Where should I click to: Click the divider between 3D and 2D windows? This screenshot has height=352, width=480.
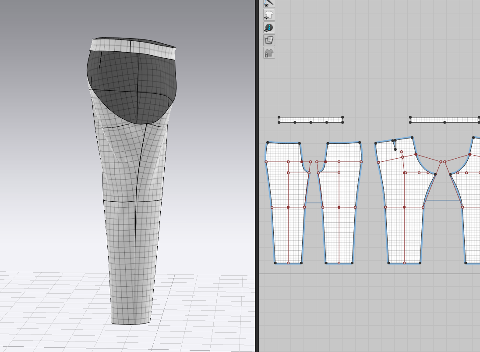point(257,175)
